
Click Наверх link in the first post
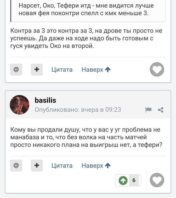click(92, 70)
